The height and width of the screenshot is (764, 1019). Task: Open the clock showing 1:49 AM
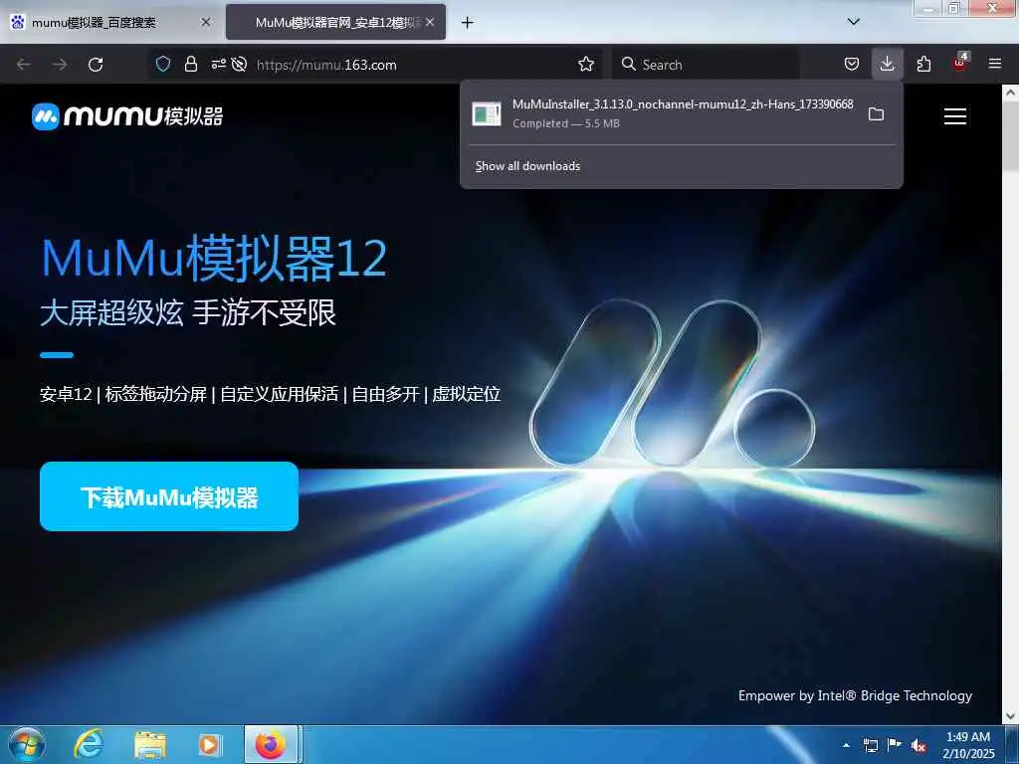click(x=968, y=745)
